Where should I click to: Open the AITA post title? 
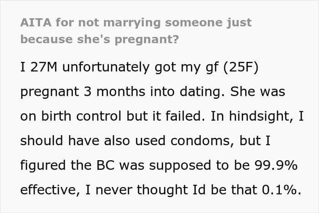(136, 30)
